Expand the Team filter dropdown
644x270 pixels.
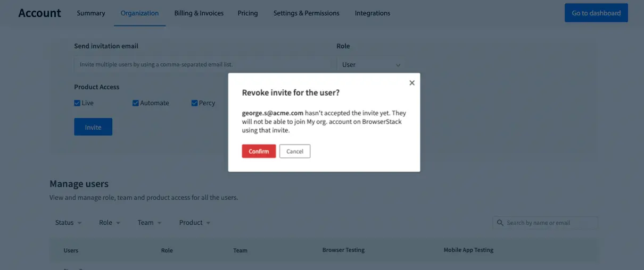click(x=149, y=223)
